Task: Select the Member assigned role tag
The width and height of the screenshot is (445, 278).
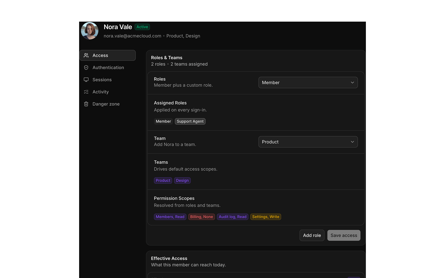Action: pyautogui.click(x=163, y=121)
